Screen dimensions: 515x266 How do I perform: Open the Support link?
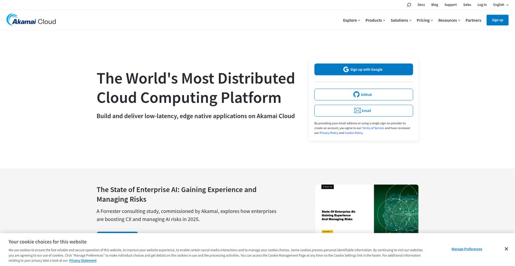(x=451, y=5)
